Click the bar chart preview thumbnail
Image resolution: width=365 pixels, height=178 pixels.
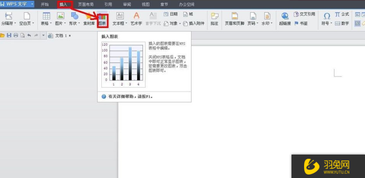[124, 65]
